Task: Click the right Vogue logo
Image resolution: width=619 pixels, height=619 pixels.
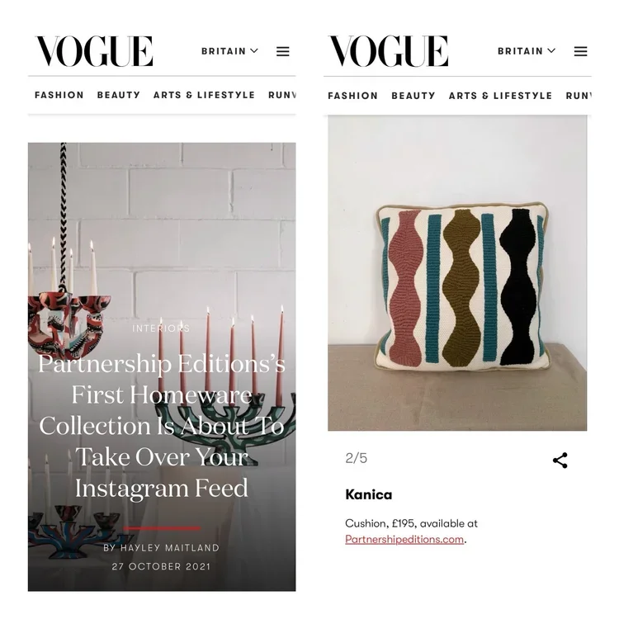Action: point(389,51)
